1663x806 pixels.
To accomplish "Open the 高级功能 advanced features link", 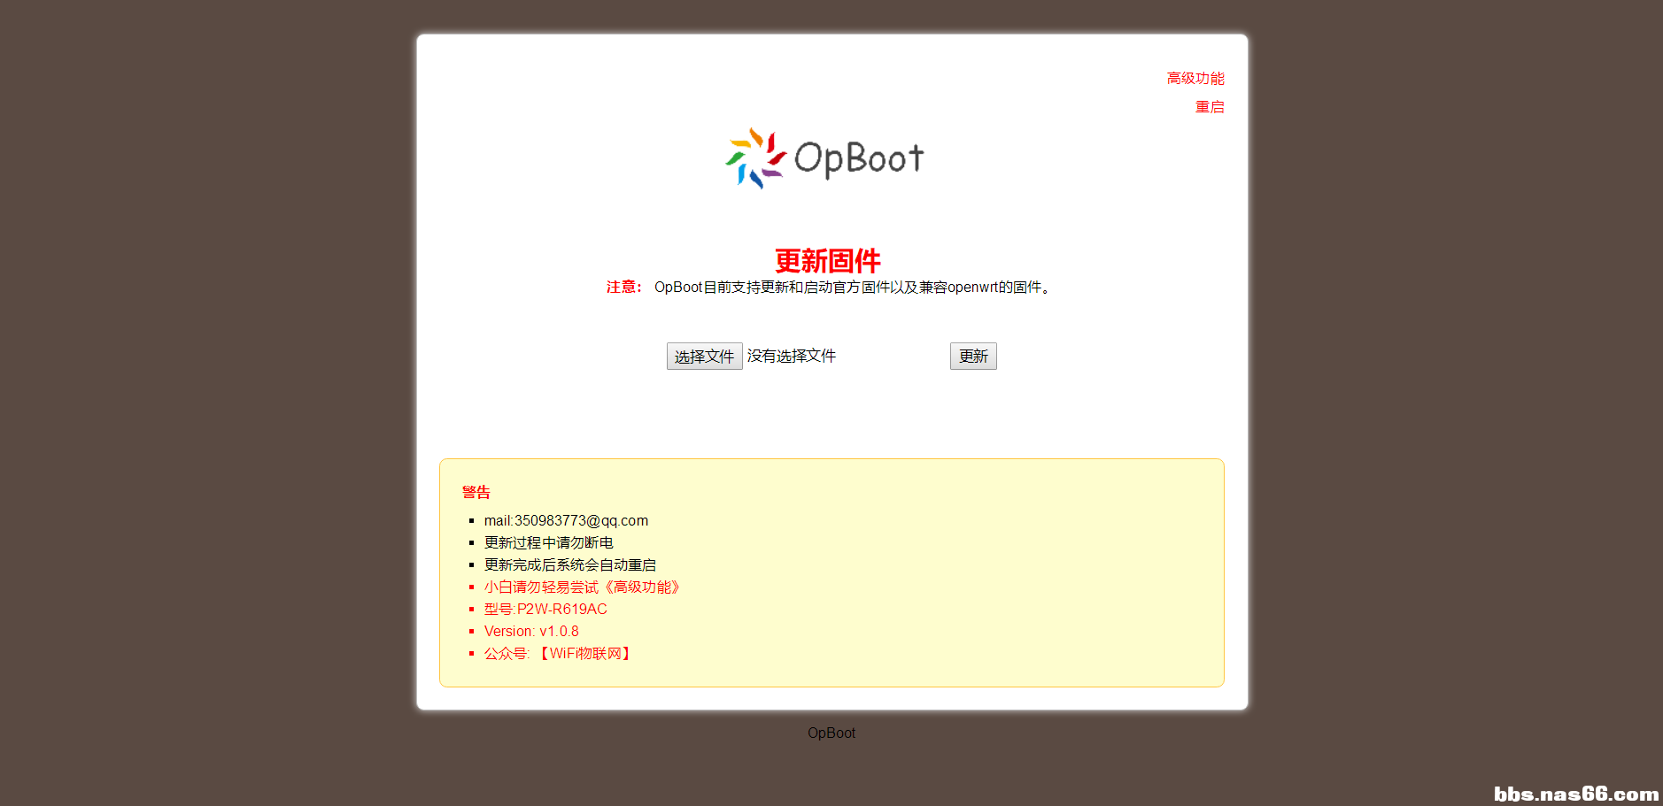I will point(1195,77).
